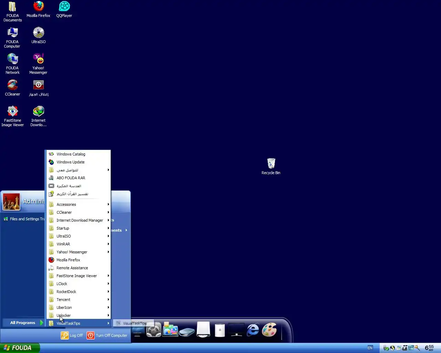441x353 pixels.
Task: Click the flat scanner-like device dock icon
Action: [x=187, y=332]
